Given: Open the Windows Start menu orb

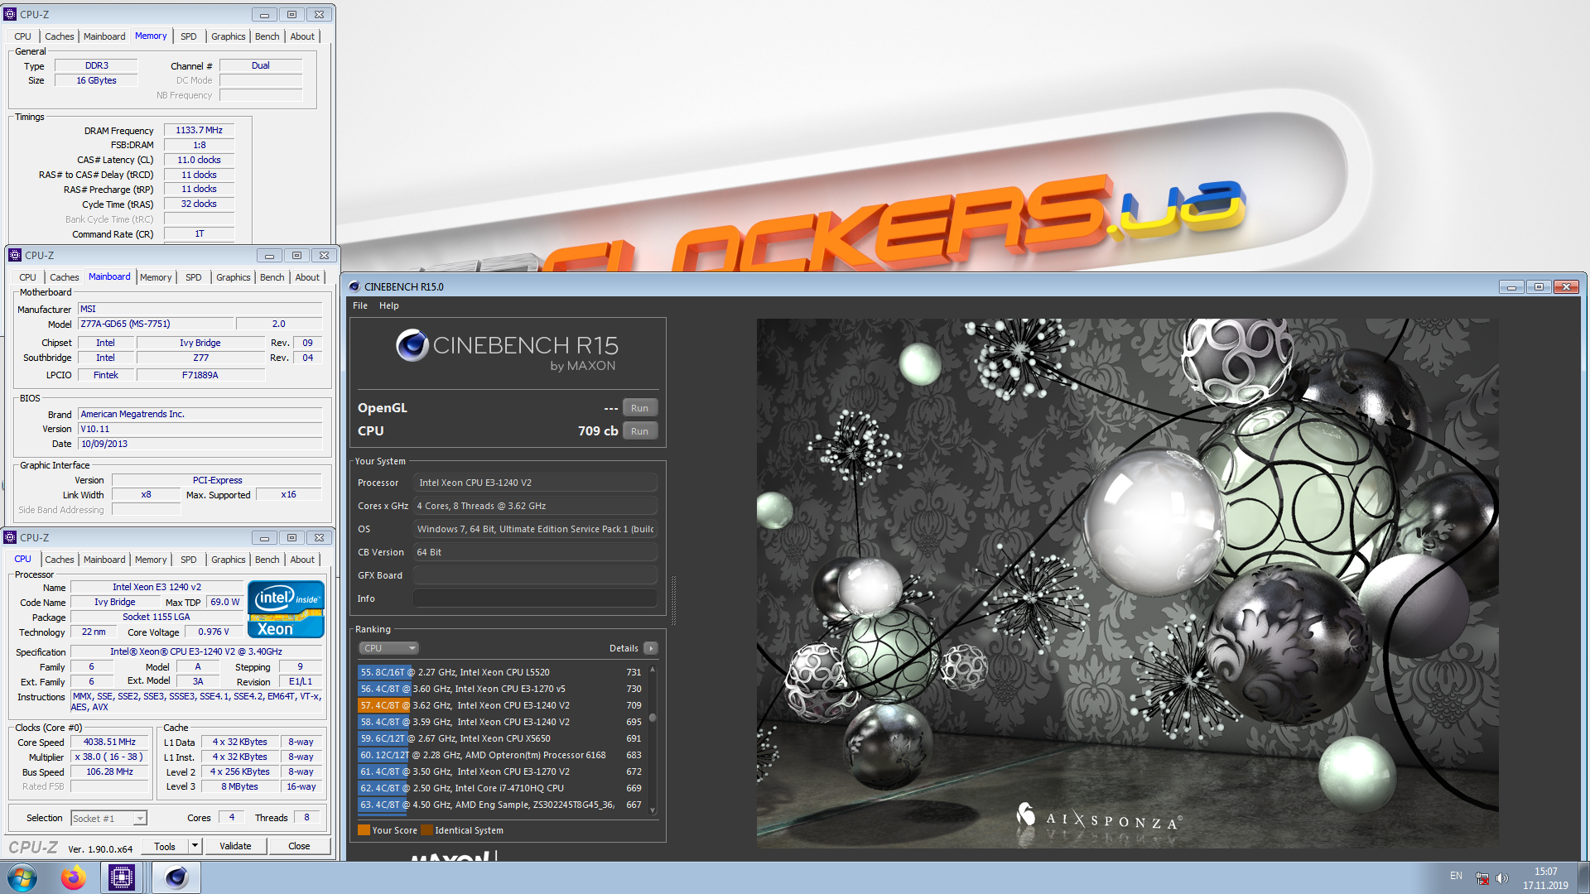Looking at the screenshot, I should click(22, 877).
